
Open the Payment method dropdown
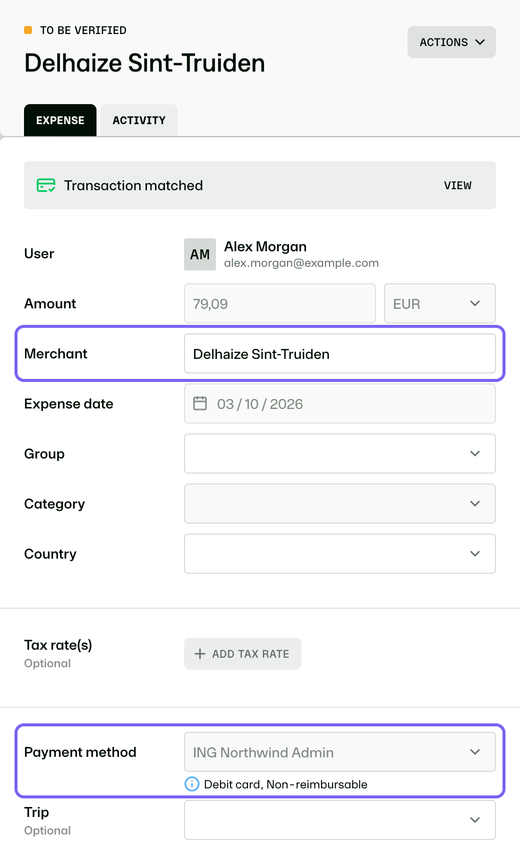(340, 752)
